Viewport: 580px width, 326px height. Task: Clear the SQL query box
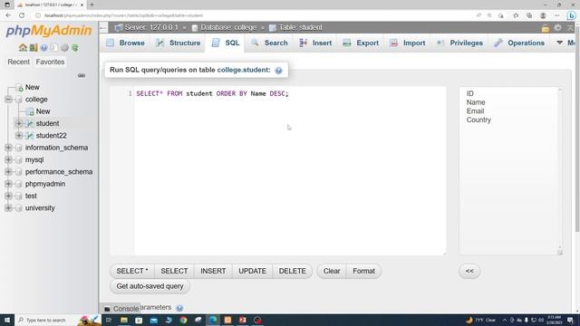(332, 272)
